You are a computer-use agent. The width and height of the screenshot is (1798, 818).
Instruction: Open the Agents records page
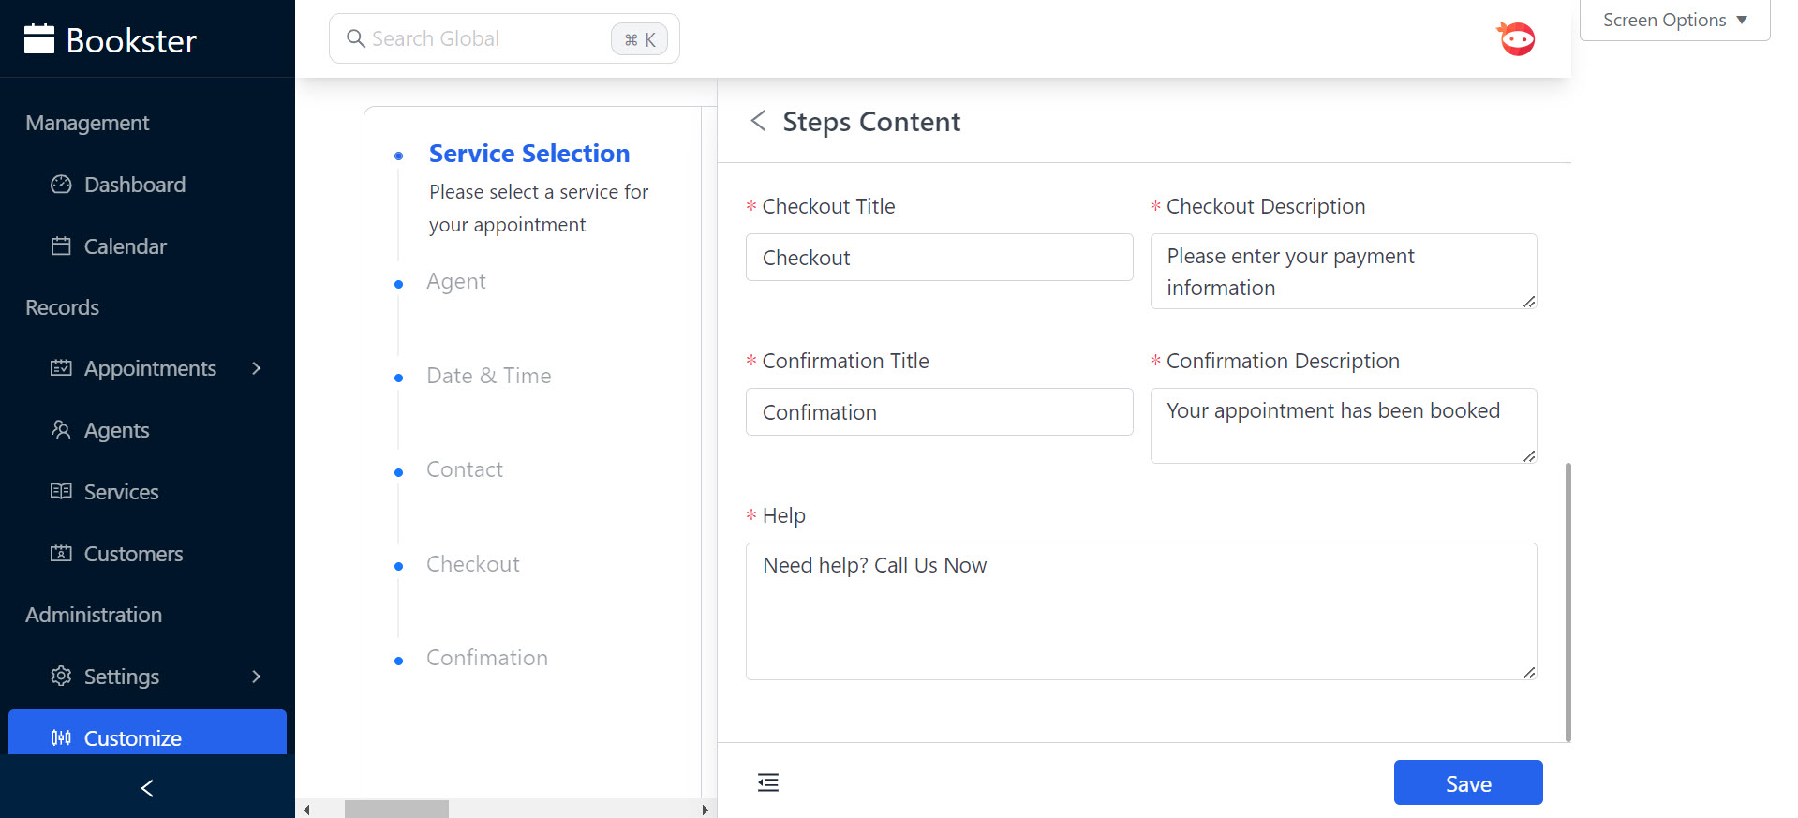116,430
